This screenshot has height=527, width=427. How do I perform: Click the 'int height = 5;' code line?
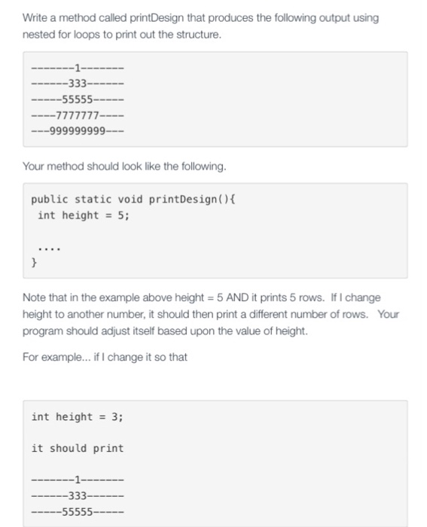click(84, 215)
